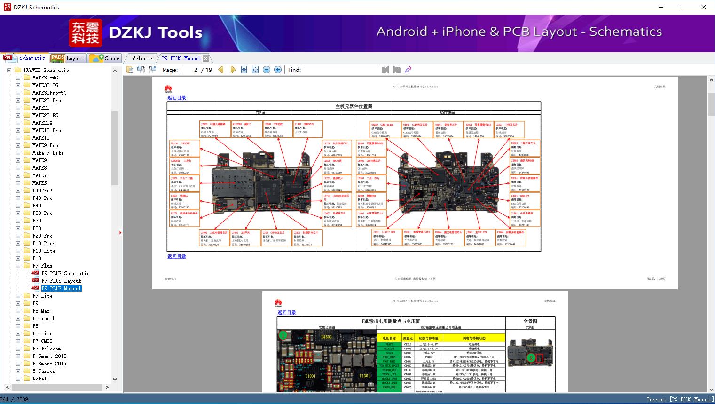The height and width of the screenshot is (404, 715).
Task: Close the P9 PLUS Manual tab
Action: [x=205, y=58]
